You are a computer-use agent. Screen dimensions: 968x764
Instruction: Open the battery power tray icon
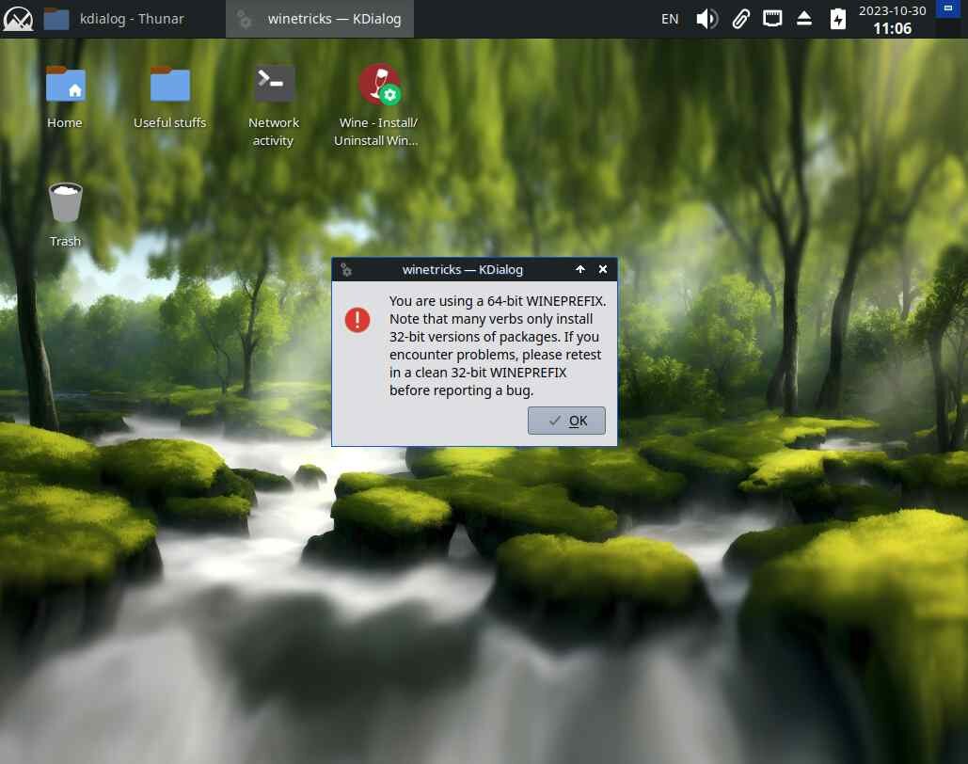(x=838, y=19)
